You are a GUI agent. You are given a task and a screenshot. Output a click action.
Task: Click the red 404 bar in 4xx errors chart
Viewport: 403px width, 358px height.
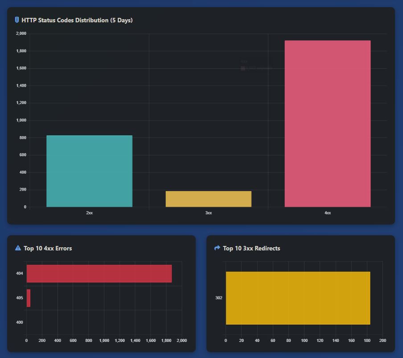pyautogui.click(x=99, y=273)
